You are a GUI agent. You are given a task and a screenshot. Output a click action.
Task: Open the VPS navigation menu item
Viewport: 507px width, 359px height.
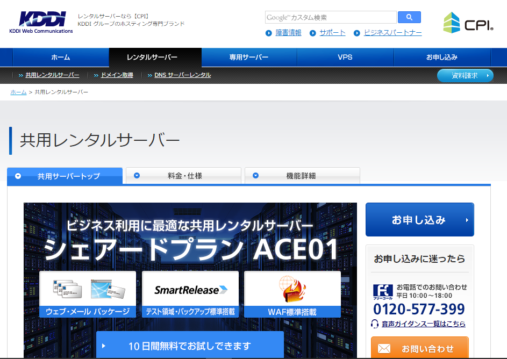pos(345,57)
